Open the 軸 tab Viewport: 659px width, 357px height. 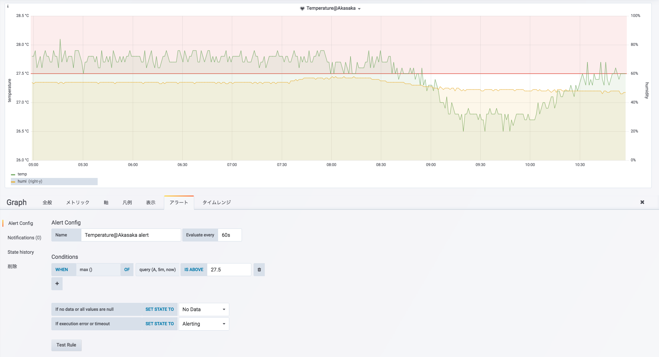click(106, 203)
